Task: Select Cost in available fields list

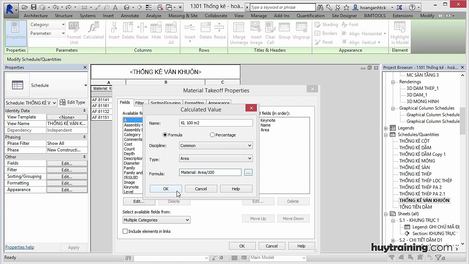Action: tap(128, 144)
